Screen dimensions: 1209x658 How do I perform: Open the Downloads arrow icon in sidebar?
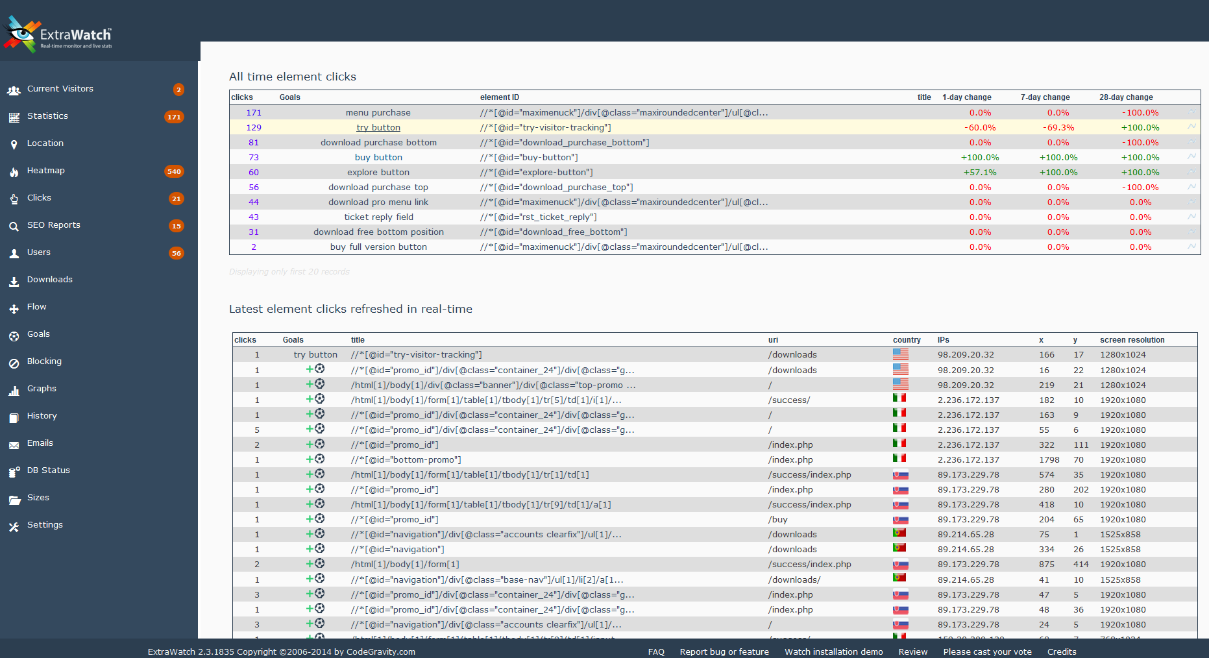click(14, 281)
